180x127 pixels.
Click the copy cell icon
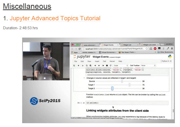tap(87, 66)
